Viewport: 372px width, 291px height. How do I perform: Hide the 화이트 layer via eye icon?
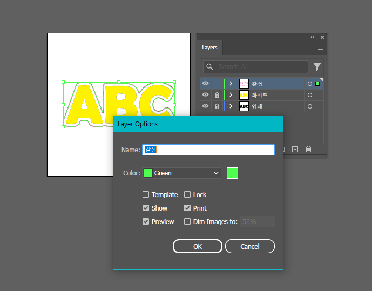[206, 95]
